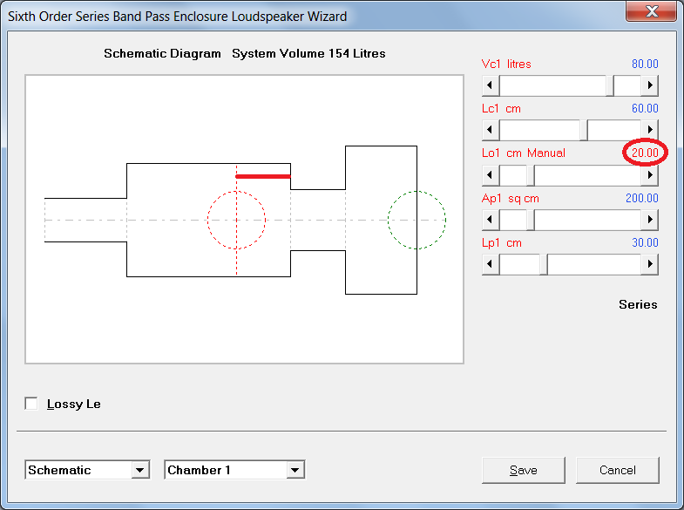Open the Schematic view dropdown
This screenshot has width=684, height=510.
[140, 470]
